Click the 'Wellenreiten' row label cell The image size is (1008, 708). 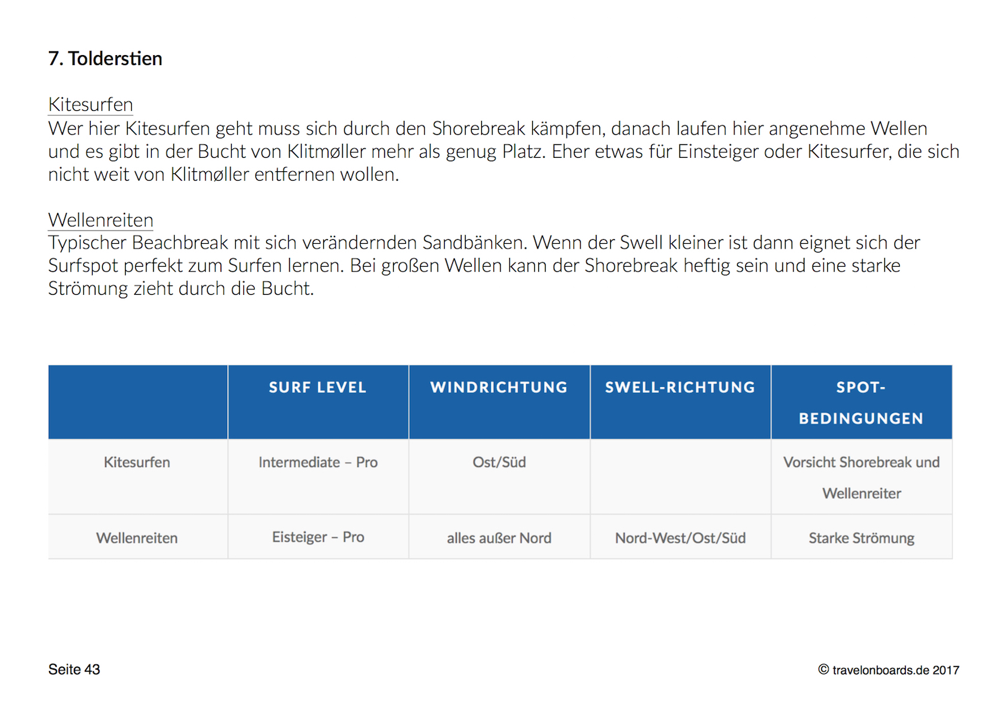[x=137, y=537]
